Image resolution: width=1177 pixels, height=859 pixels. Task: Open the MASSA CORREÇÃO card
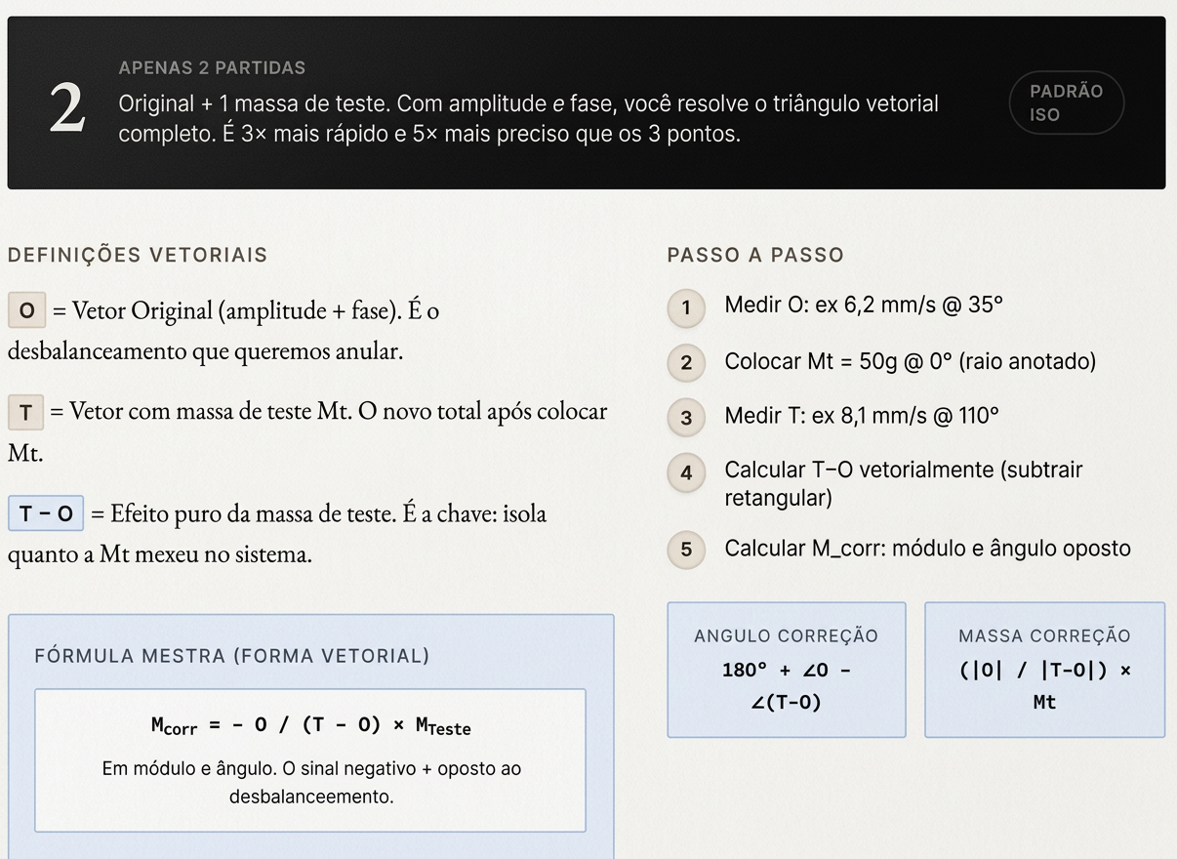click(1044, 670)
